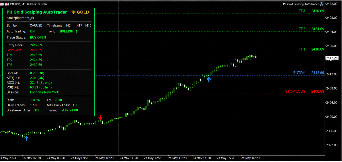This screenshot has width=342, height=162.
Task: Click the blue buy arrow near 24 May 14:20
Action: click(x=209, y=79)
